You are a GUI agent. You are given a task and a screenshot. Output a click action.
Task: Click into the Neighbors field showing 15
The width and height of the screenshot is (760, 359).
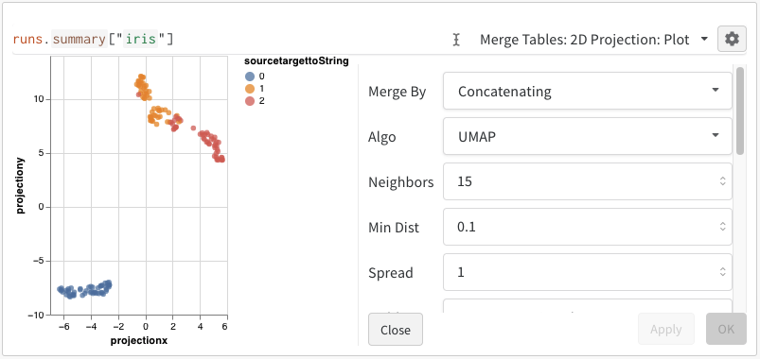pyautogui.click(x=587, y=181)
